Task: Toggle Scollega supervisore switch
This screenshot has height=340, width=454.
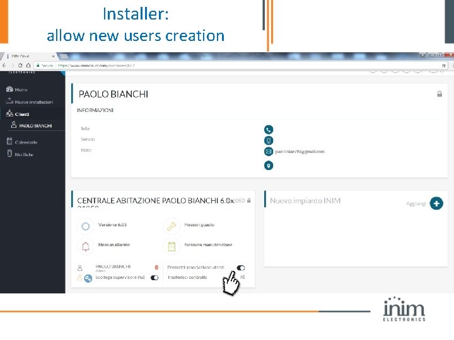Action: click(154, 278)
